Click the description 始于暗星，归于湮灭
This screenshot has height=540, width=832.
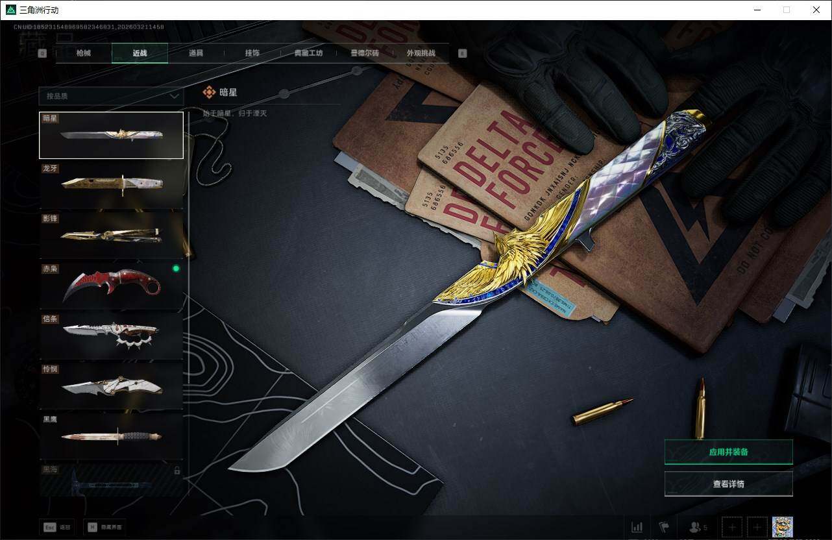[235, 114]
